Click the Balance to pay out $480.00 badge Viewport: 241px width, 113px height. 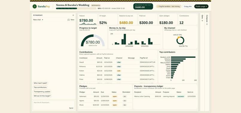143,7
